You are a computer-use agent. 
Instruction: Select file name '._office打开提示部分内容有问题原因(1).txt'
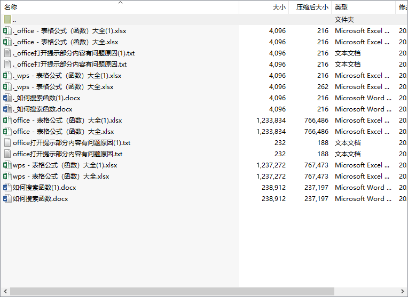pyautogui.click(x=74, y=53)
